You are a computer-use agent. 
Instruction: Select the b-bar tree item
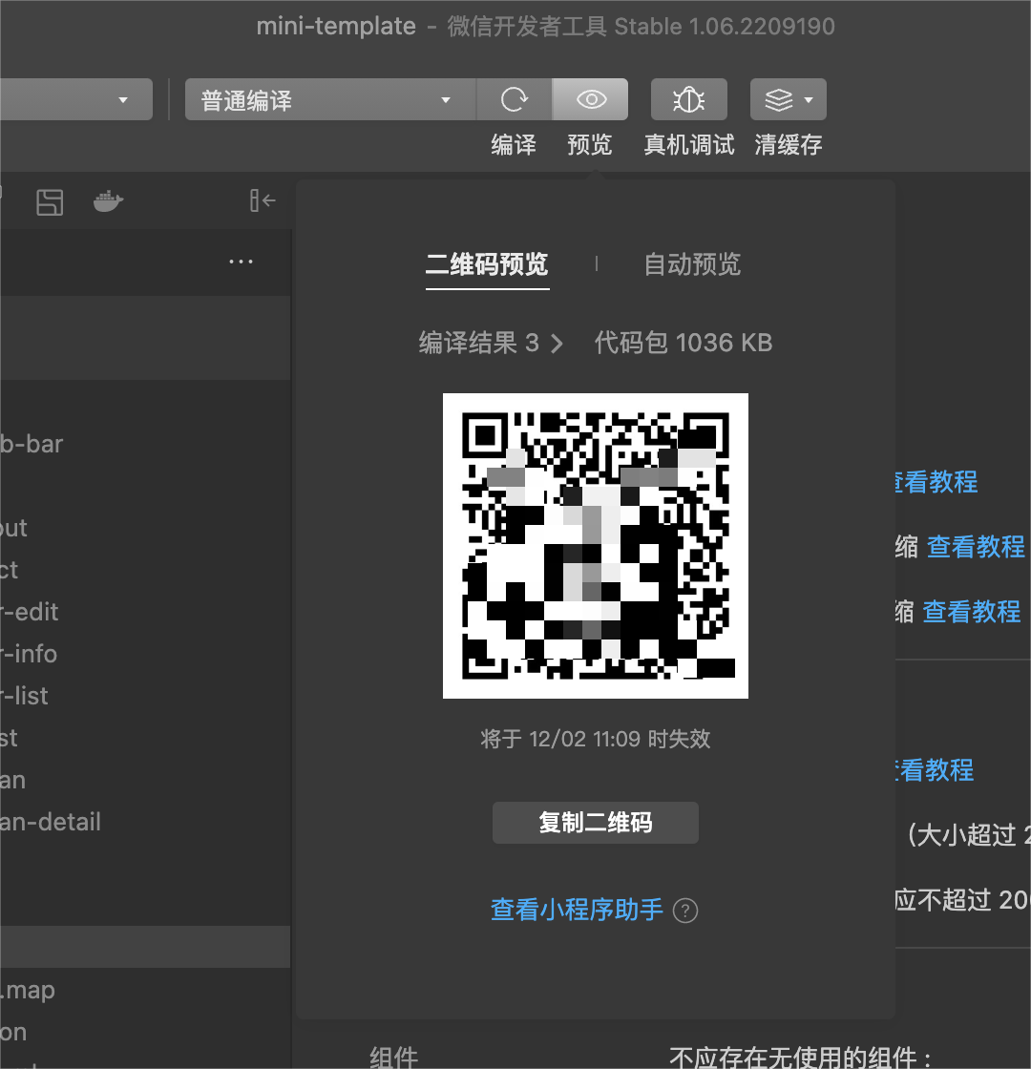(32, 444)
